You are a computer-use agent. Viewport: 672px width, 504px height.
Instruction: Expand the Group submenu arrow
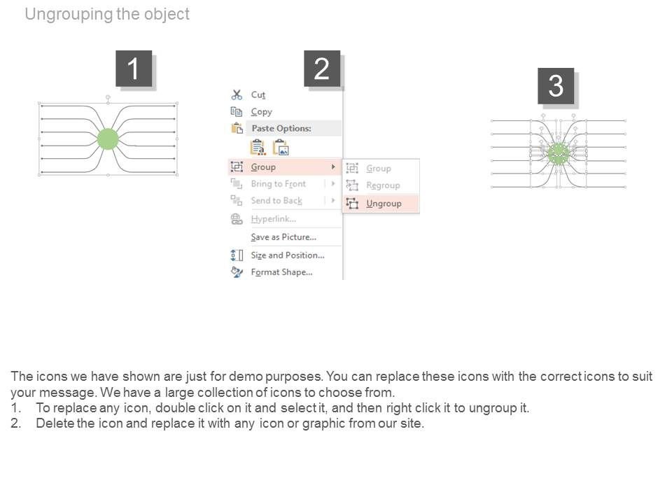332,167
